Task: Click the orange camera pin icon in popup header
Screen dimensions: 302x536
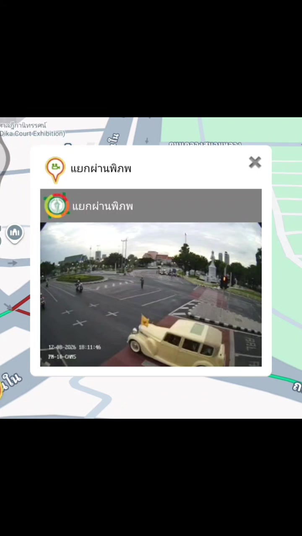Action: tap(55, 170)
